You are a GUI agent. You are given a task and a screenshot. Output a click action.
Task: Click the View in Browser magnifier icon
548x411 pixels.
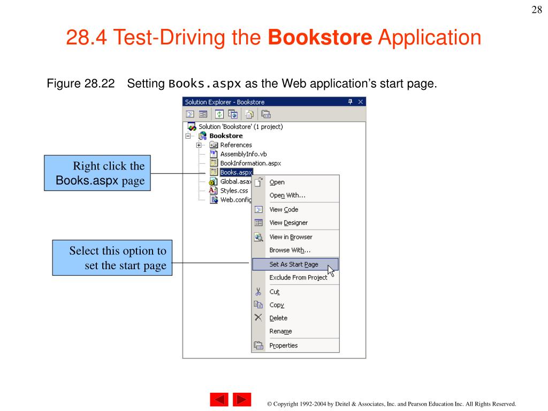click(x=258, y=237)
